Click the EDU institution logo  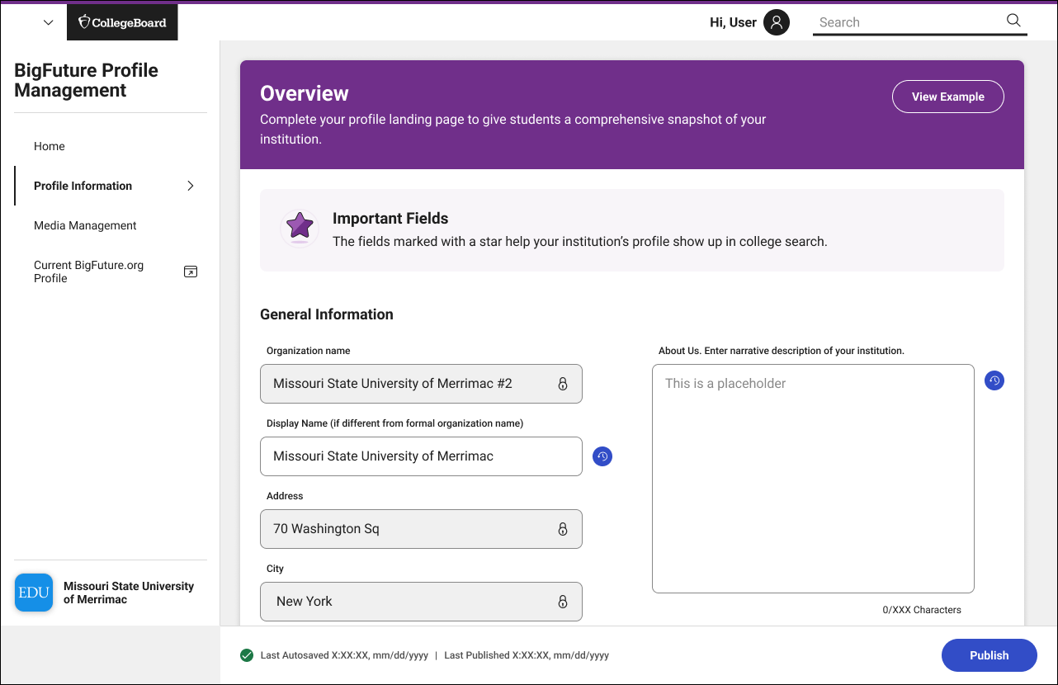pyautogui.click(x=34, y=593)
